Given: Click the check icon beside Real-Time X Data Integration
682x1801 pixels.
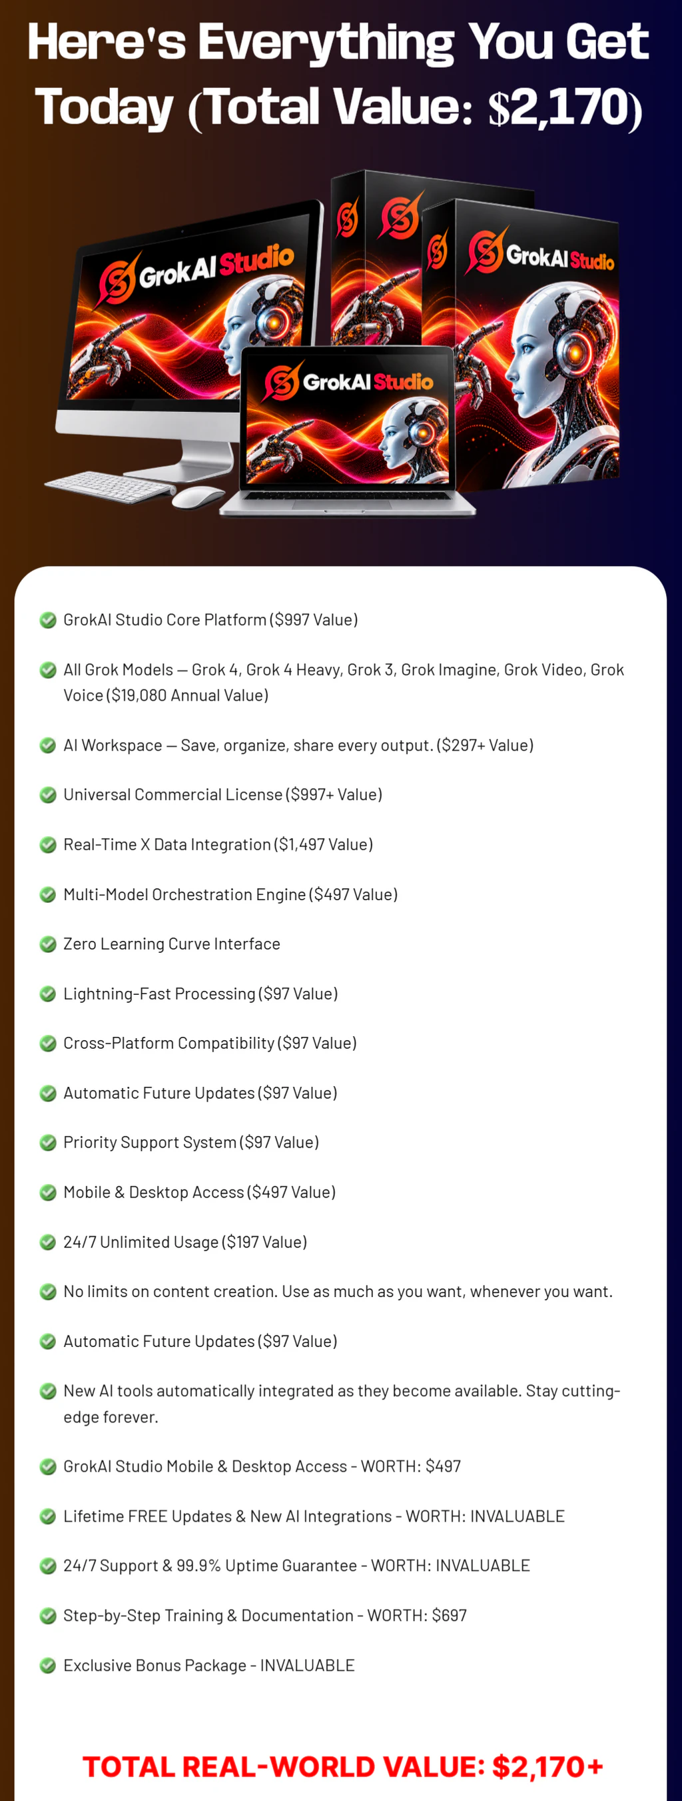Looking at the screenshot, I should (47, 845).
